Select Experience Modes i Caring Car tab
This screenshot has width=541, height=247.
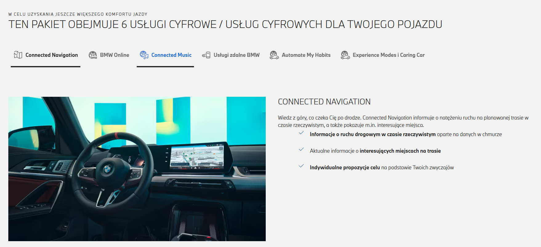tap(383, 55)
